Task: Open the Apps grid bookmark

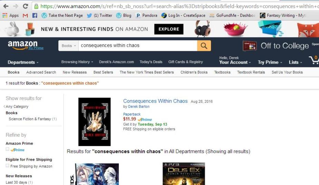Action: tap(11, 15)
